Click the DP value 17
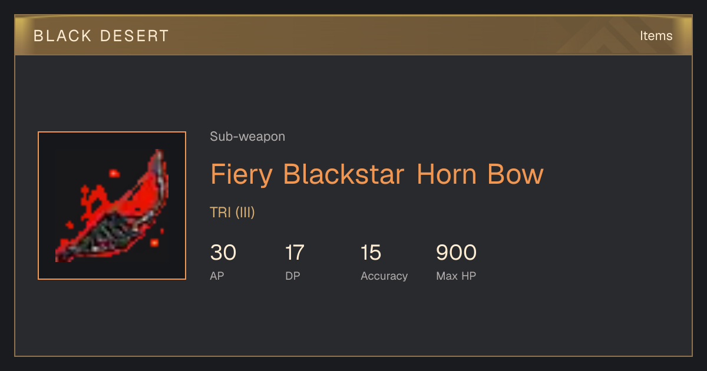Viewport: 707px width, 371px height. [295, 253]
